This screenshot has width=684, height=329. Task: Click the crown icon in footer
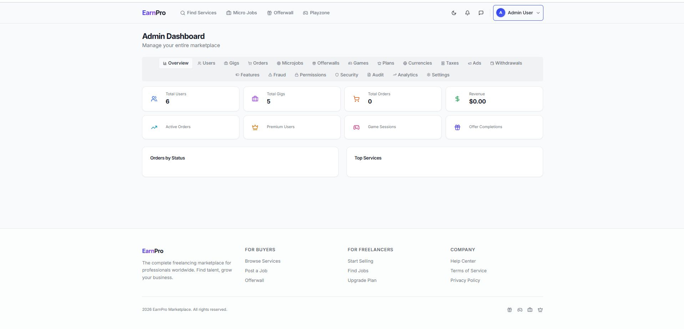click(540, 310)
